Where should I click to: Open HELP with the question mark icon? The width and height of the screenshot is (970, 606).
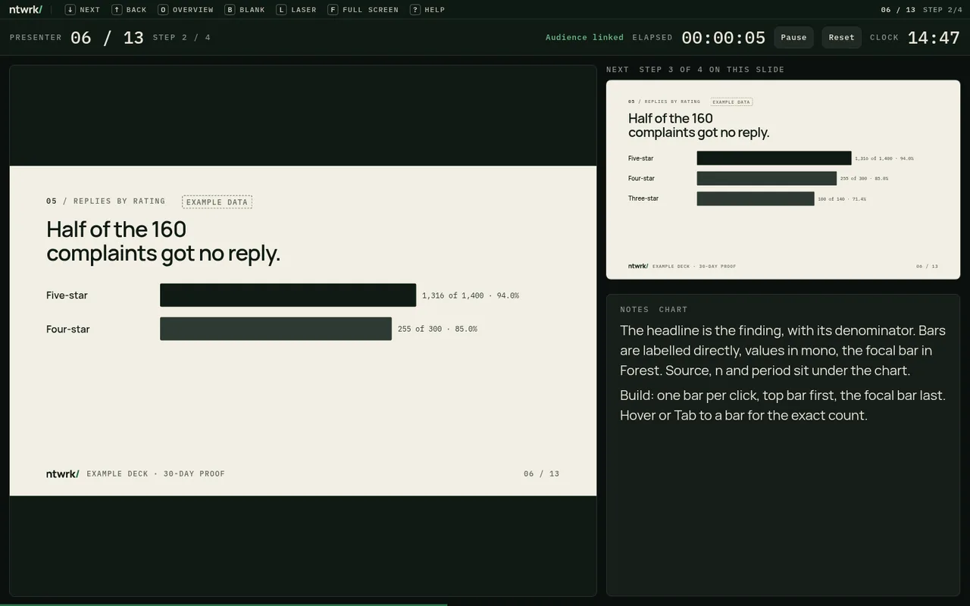(x=415, y=10)
